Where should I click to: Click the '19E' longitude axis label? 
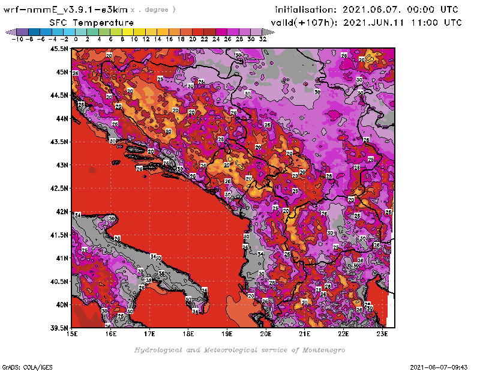pos(227,334)
